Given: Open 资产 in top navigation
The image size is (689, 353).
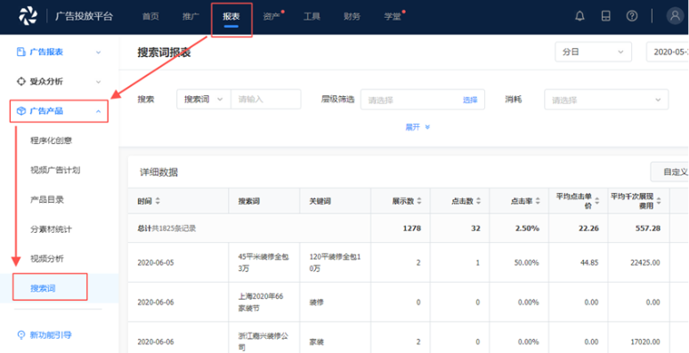Looking at the screenshot, I should (272, 17).
